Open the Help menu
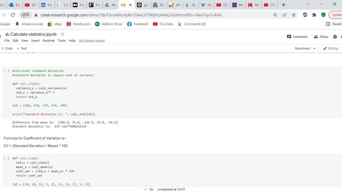The width and height of the screenshot is (342, 192). [x=72, y=41]
